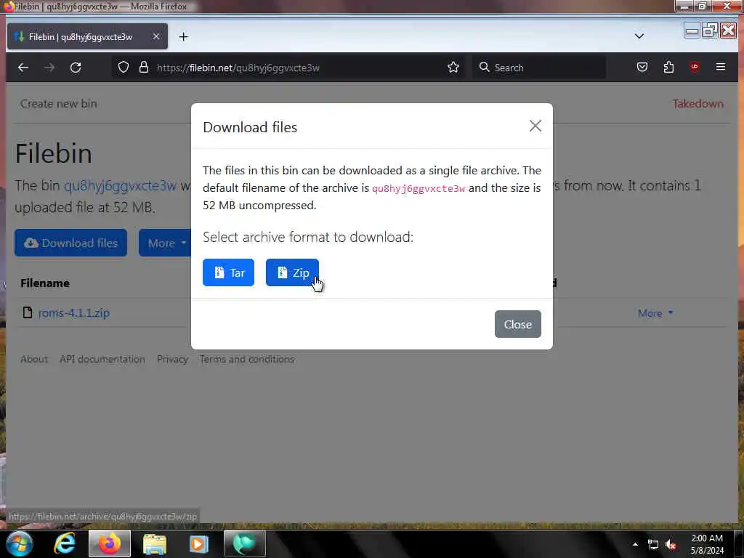Click the red Takedown link

click(x=697, y=103)
